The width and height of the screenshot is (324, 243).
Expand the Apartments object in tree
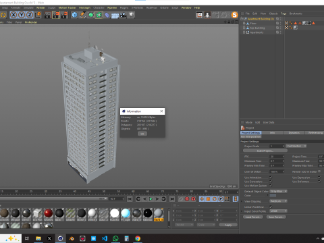[x=244, y=32]
